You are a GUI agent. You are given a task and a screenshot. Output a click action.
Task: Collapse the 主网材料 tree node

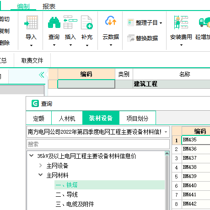pyautogui.click(x=40, y=175)
